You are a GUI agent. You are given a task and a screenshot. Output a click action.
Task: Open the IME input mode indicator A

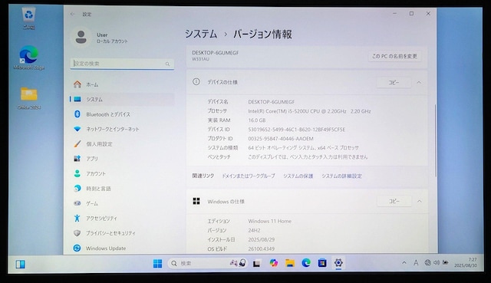[416, 263]
